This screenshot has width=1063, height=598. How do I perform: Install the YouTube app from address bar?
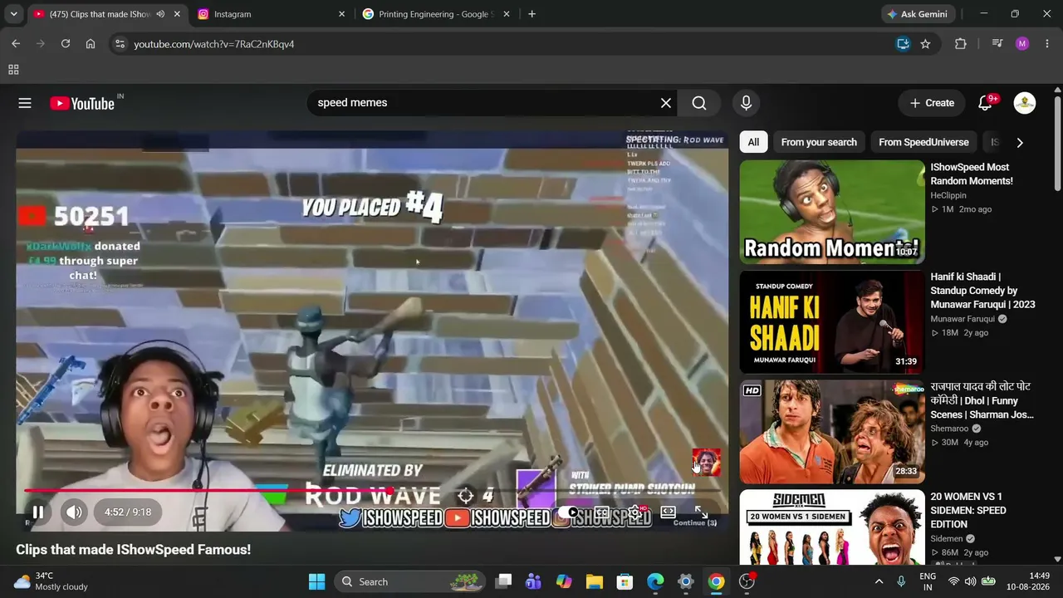[903, 44]
